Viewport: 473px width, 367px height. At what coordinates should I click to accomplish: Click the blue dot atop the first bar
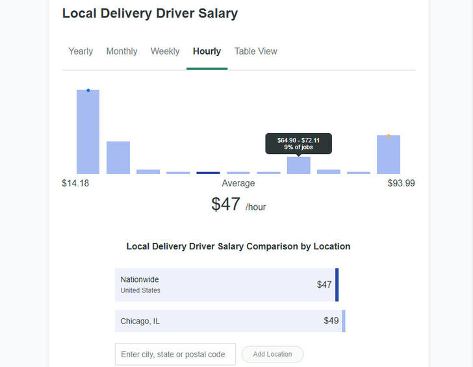88,90
